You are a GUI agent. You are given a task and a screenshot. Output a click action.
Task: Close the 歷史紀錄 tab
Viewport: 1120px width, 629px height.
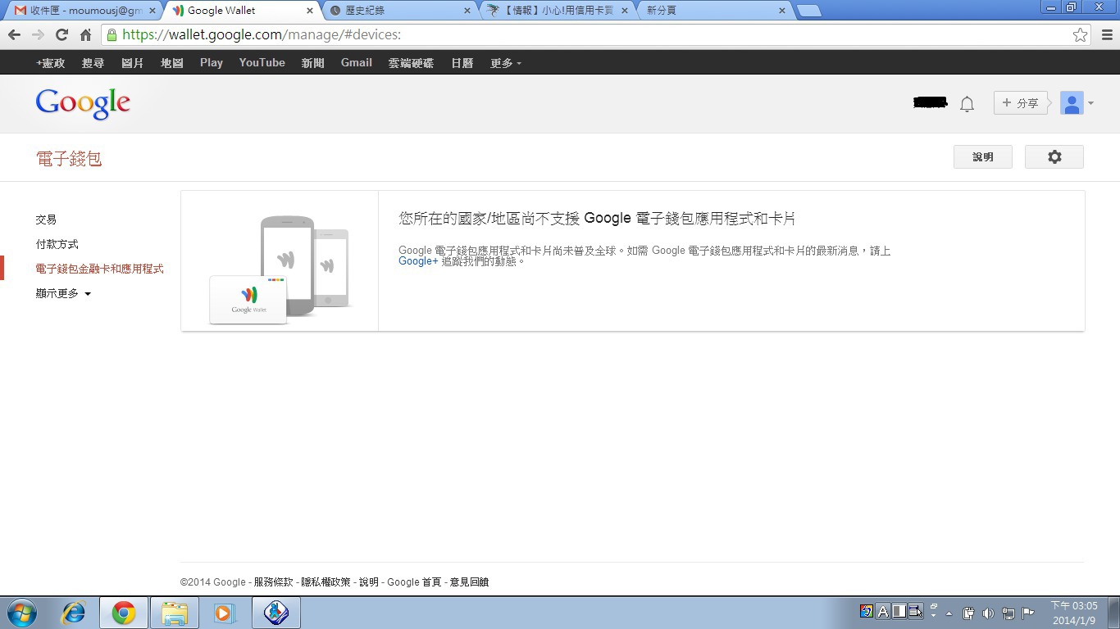(467, 11)
